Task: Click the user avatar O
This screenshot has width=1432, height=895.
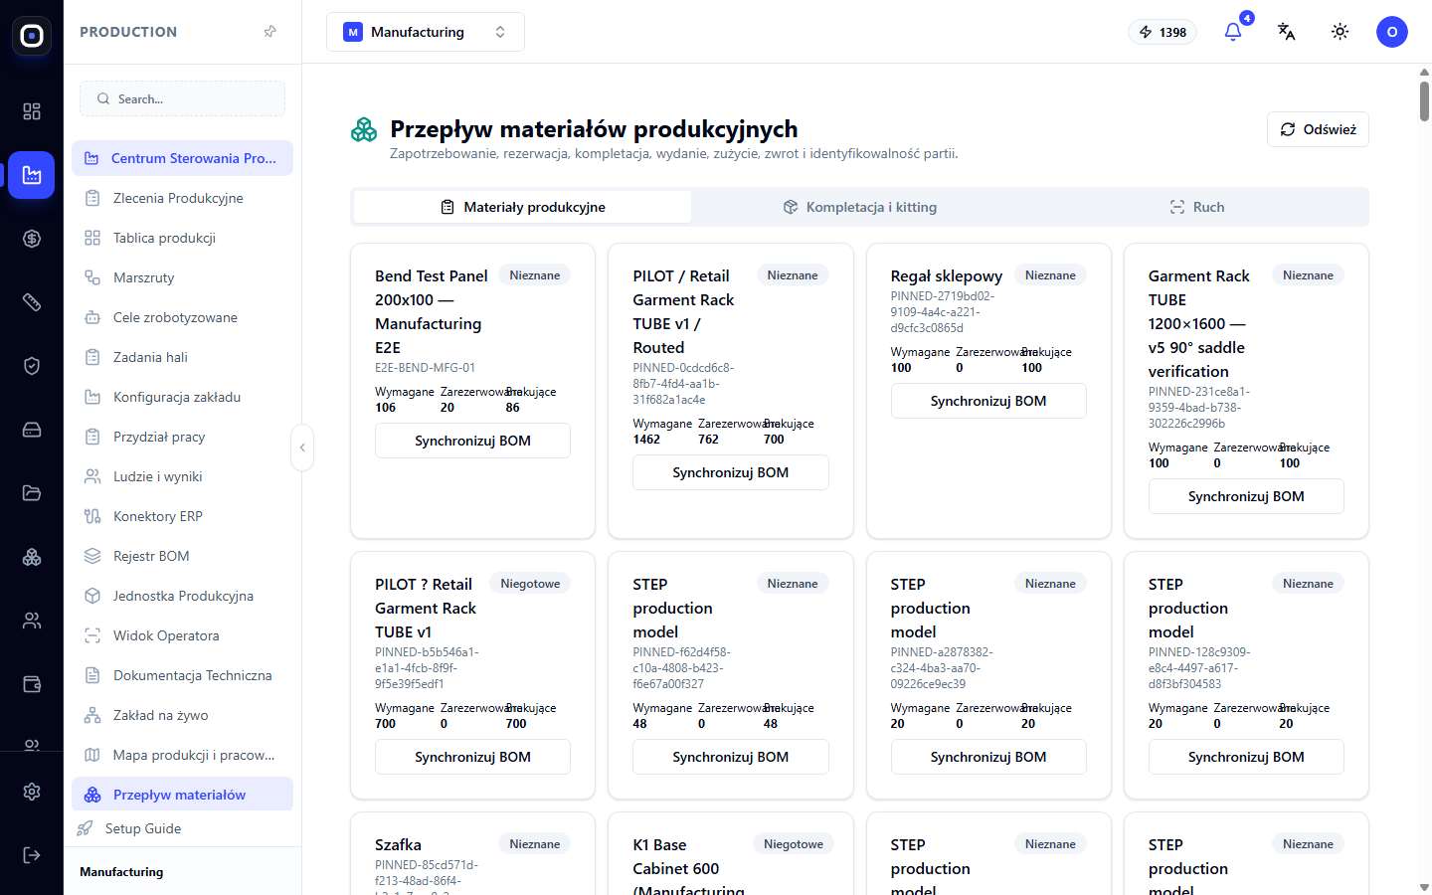Action: pos(1392,32)
